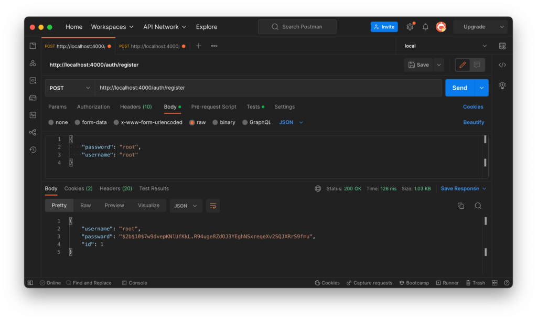Switch to the Headers (10) request tab
The width and height of the screenshot is (537, 320).
pyautogui.click(x=136, y=107)
